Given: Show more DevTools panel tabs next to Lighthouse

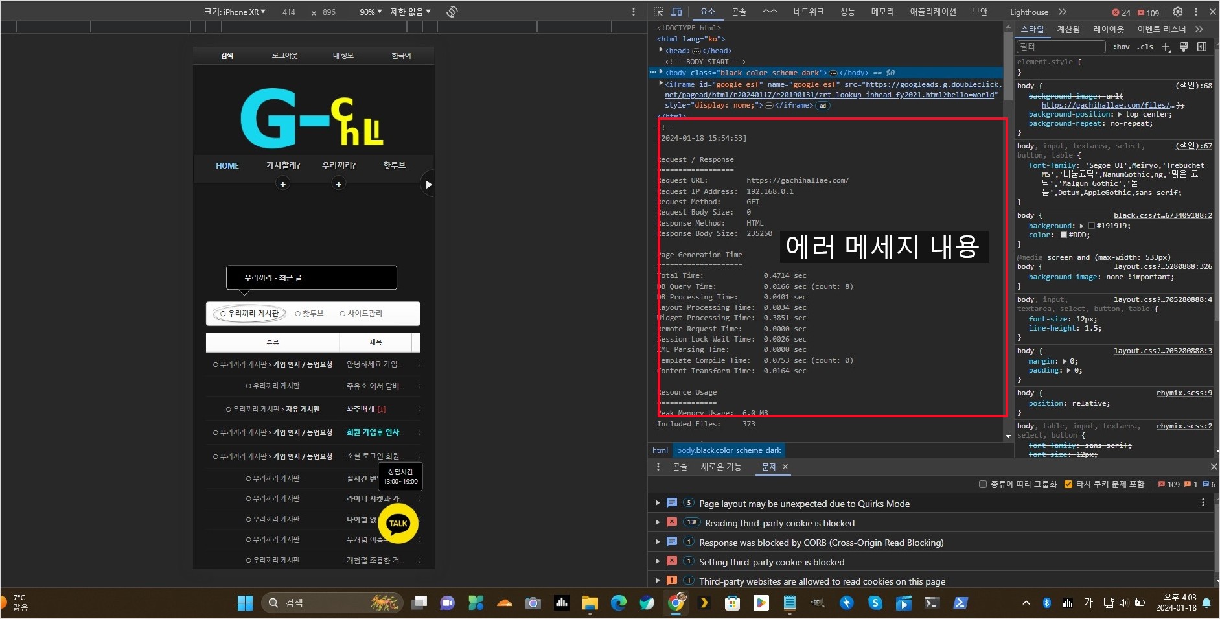Looking at the screenshot, I should 1063,12.
